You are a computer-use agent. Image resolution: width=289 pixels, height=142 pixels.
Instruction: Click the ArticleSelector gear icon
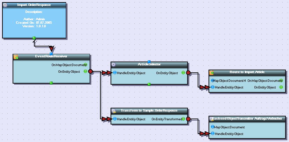pos(113,65)
